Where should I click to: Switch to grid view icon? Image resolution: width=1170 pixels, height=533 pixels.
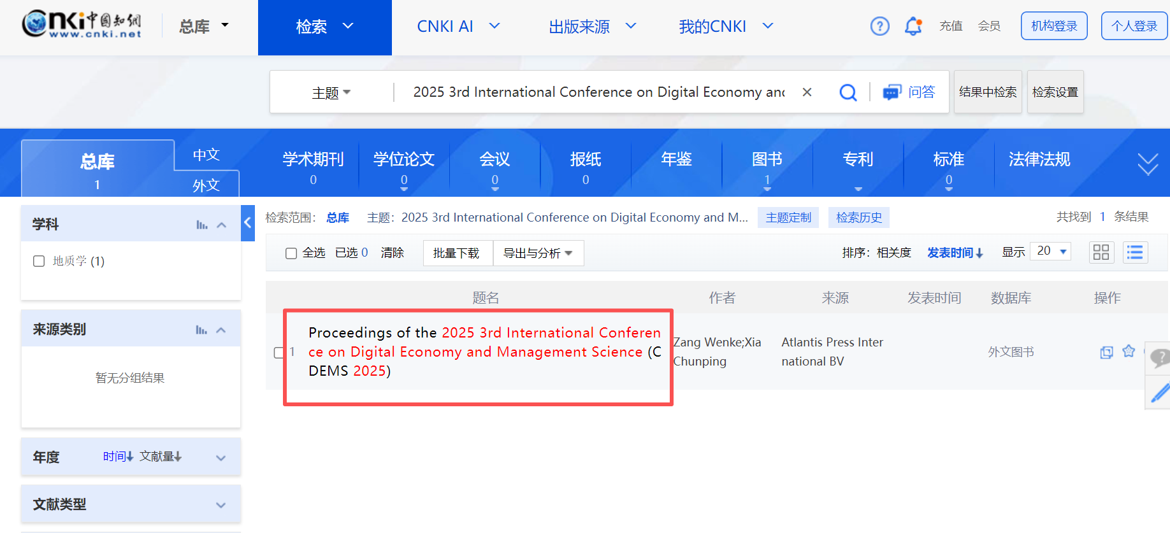(x=1101, y=252)
